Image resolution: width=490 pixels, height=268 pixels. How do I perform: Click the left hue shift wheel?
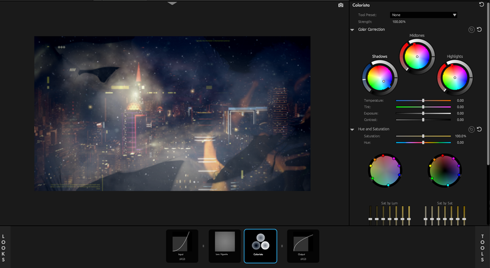(385, 169)
